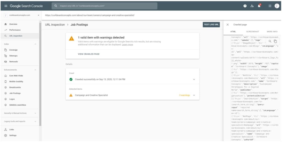The height and width of the screenshot is (143, 282).
Task: Open users and permissions icon
Action: tap(252, 6)
